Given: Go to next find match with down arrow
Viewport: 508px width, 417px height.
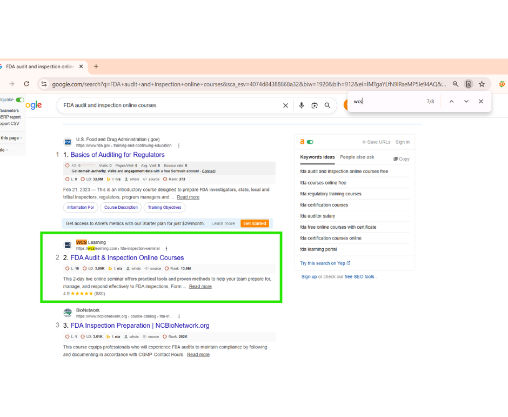Looking at the screenshot, I should coord(466,102).
